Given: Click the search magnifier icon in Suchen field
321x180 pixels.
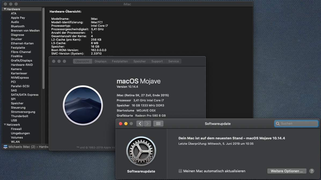Looking at the screenshot, I should [x=278, y=124].
